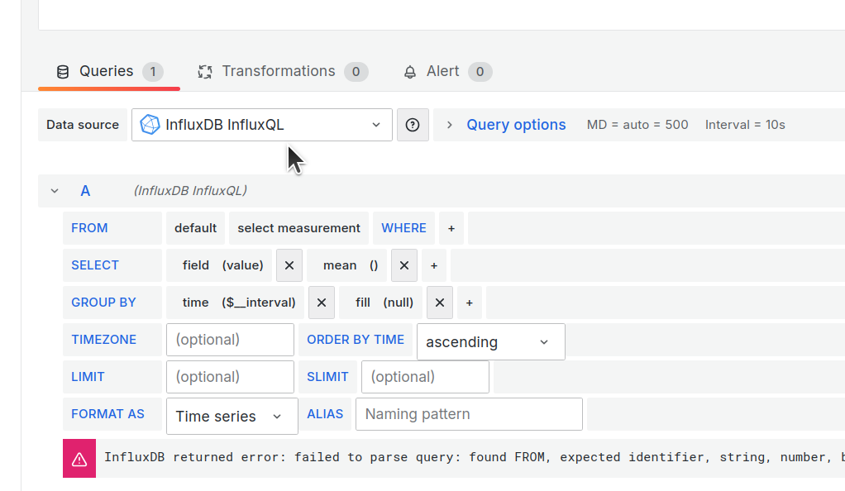Remove the fill(null) group by
The image size is (845, 491).
(440, 303)
